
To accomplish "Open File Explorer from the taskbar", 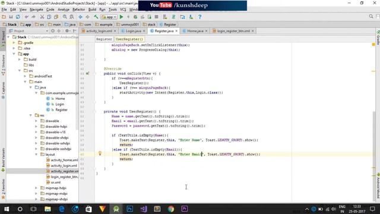I will 47,209.
